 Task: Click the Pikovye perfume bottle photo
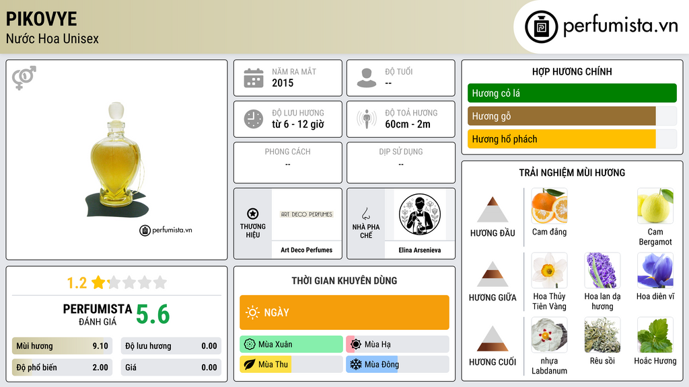[117, 159]
